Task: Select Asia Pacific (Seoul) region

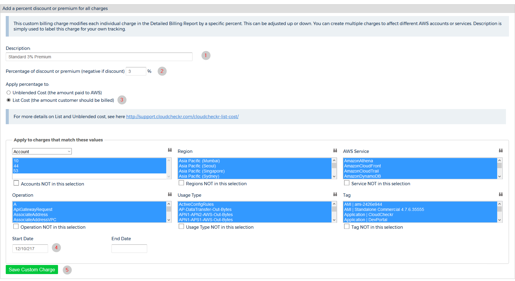Action: pos(255,166)
